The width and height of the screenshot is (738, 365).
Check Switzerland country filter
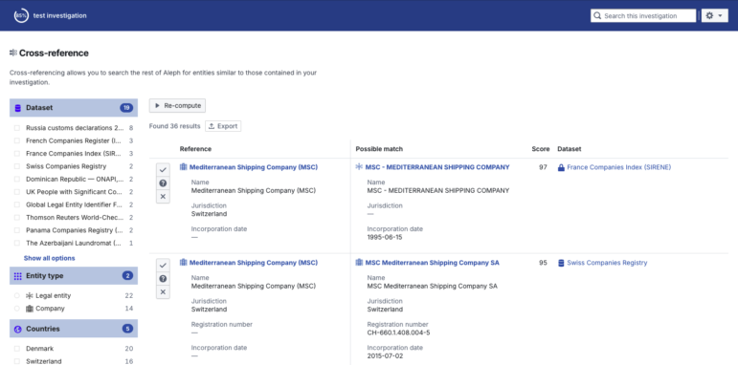(17, 361)
